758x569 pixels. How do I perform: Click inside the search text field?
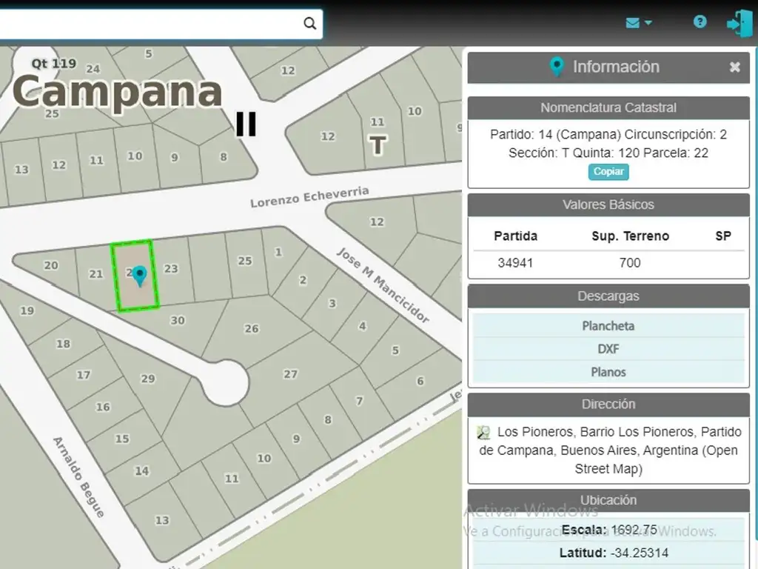pos(148,24)
